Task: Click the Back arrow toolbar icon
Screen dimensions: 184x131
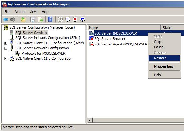Action: (x=5, y=19)
